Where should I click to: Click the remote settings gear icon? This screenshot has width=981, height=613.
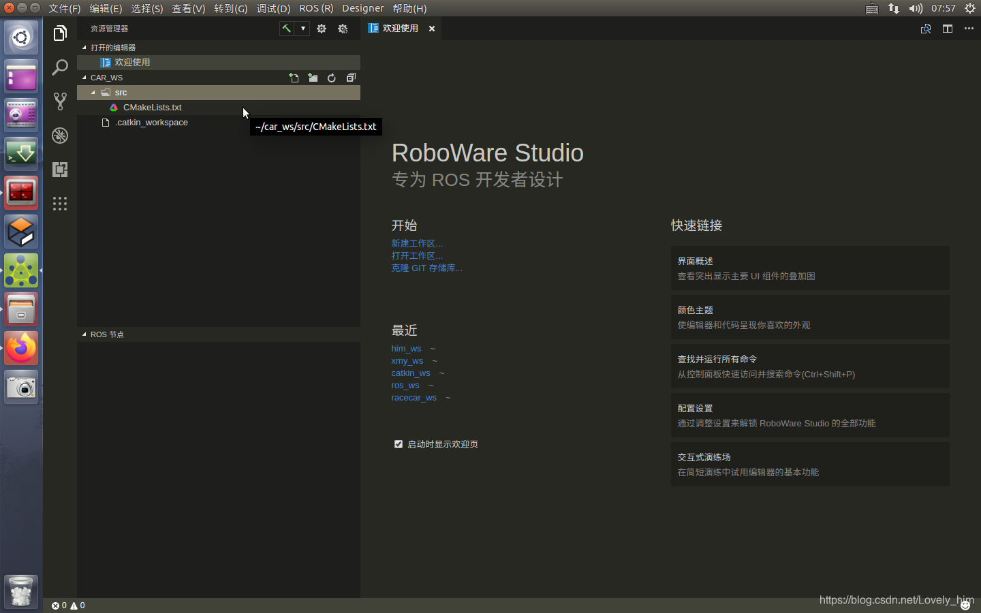click(343, 29)
